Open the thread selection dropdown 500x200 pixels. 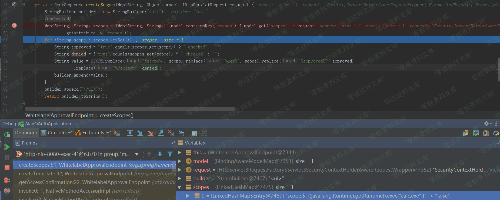137,154
